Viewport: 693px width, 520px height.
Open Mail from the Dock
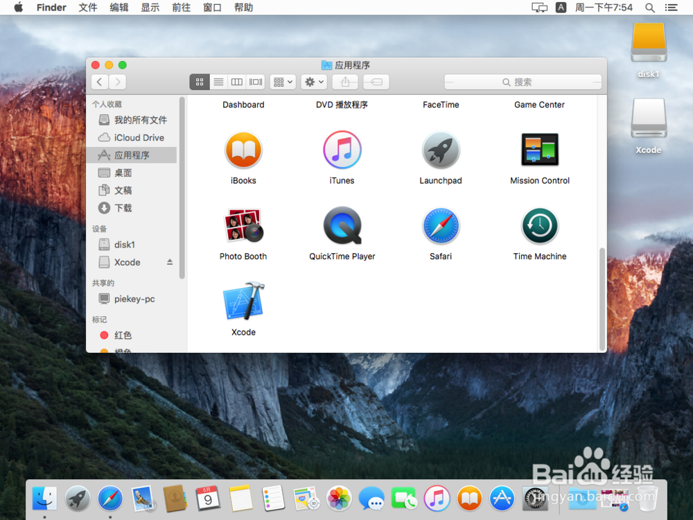(143, 499)
